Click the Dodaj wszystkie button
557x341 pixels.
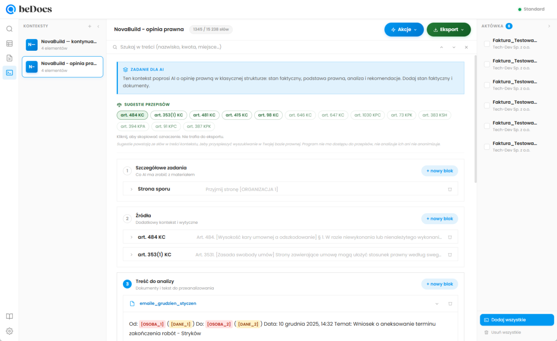(517, 320)
